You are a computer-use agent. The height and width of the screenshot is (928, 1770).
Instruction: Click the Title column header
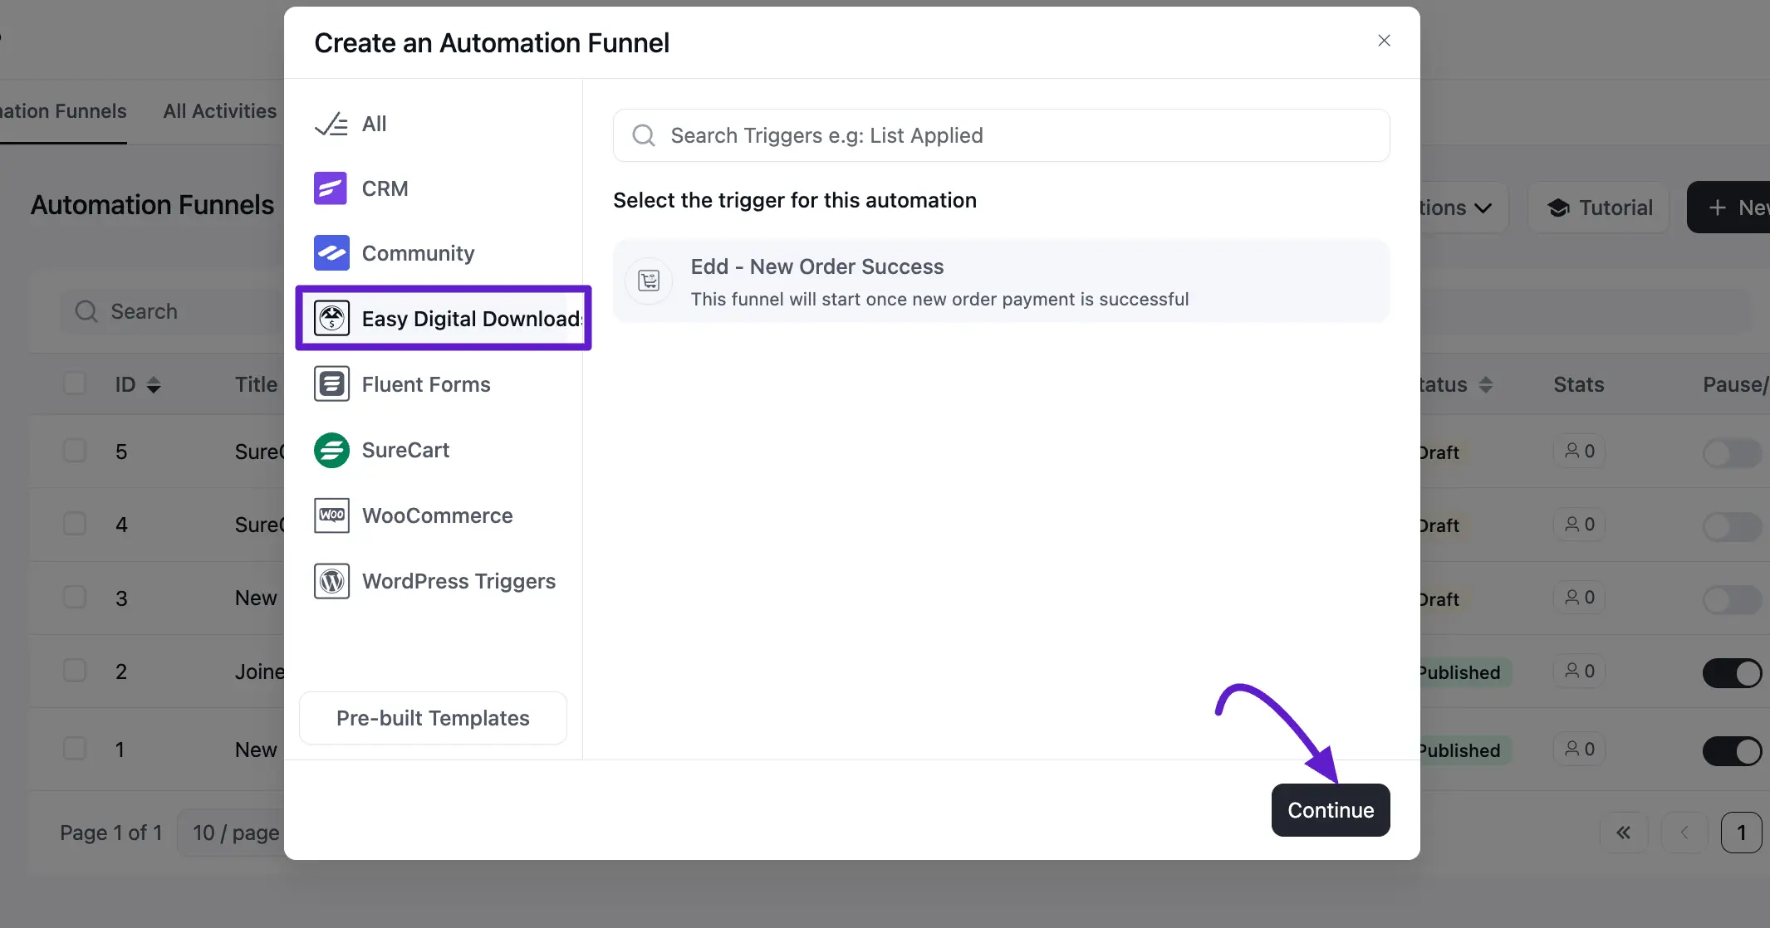point(256,384)
